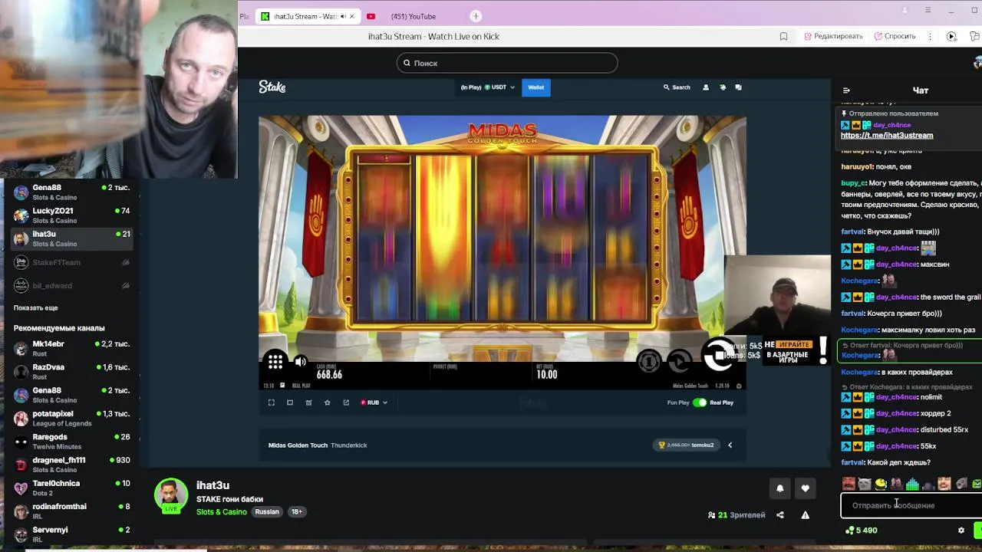Open LuckyZO21 channel in the sidebar
982x552 pixels.
pyautogui.click(x=71, y=215)
